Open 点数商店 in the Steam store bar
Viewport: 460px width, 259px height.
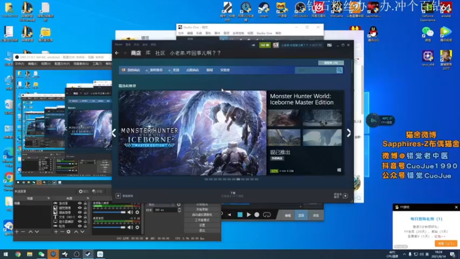(x=193, y=70)
